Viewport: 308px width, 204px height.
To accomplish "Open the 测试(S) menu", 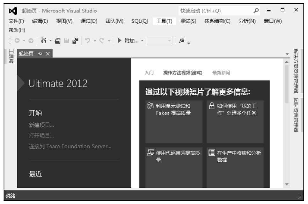I will click(x=188, y=21).
